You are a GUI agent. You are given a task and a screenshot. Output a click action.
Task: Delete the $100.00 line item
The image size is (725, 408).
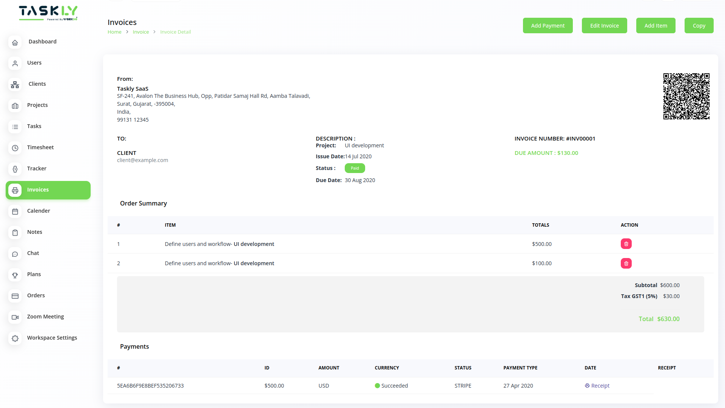(x=626, y=263)
